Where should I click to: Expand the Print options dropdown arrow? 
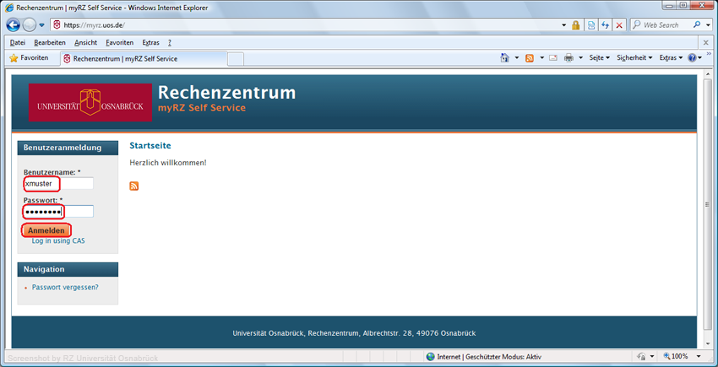[580, 58]
